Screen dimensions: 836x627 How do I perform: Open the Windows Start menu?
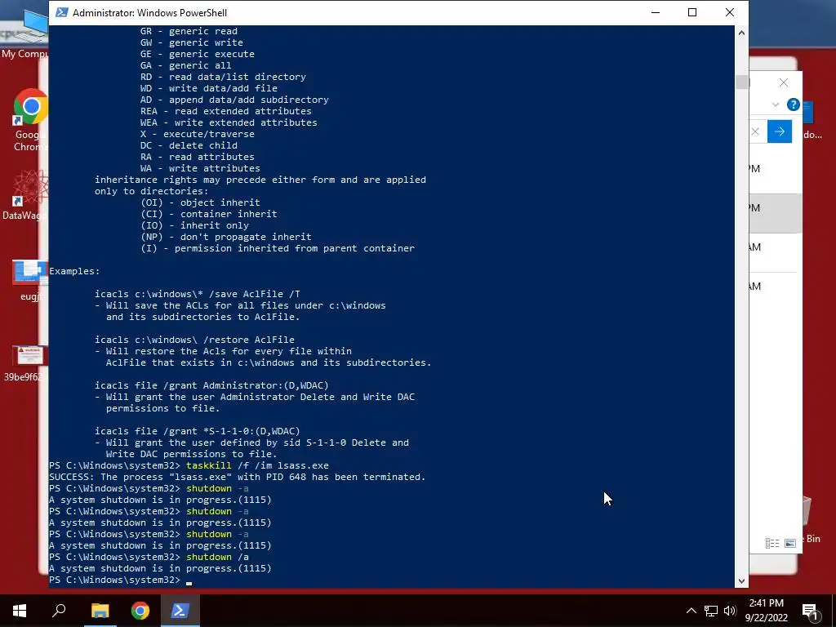pos(20,611)
